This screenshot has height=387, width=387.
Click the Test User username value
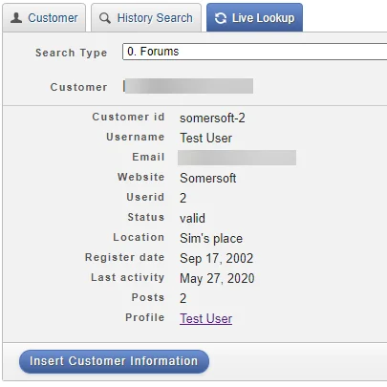[x=205, y=138]
